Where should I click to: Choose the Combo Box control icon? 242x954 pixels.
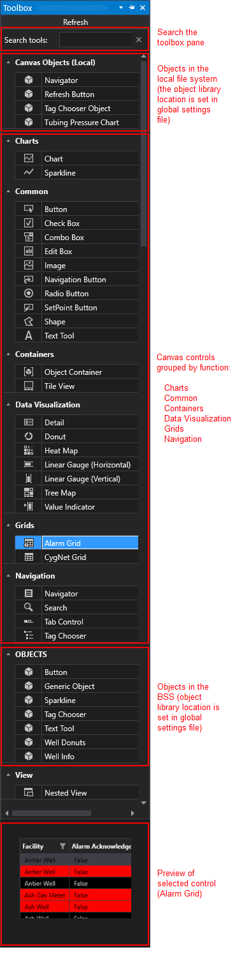pyautogui.click(x=29, y=238)
